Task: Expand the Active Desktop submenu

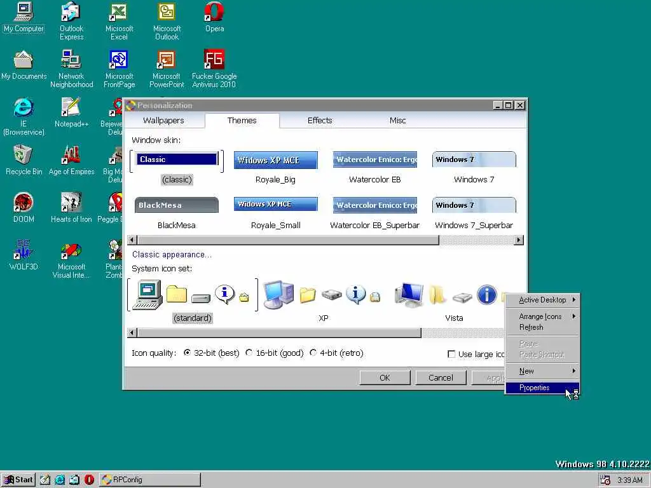Action: click(542, 300)
